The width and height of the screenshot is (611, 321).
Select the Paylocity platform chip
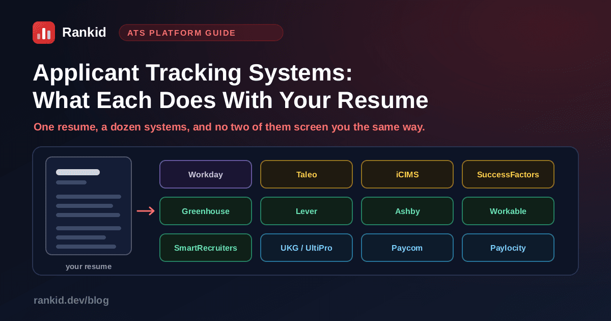click(508, 248)
